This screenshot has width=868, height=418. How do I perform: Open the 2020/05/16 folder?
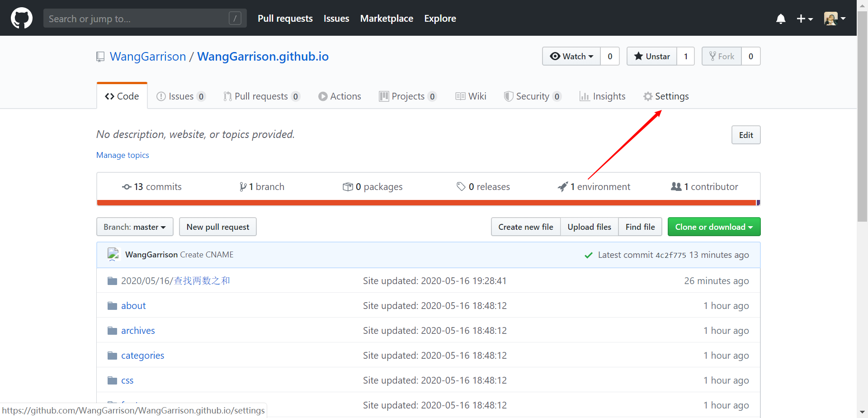click(x=175, y=281)
